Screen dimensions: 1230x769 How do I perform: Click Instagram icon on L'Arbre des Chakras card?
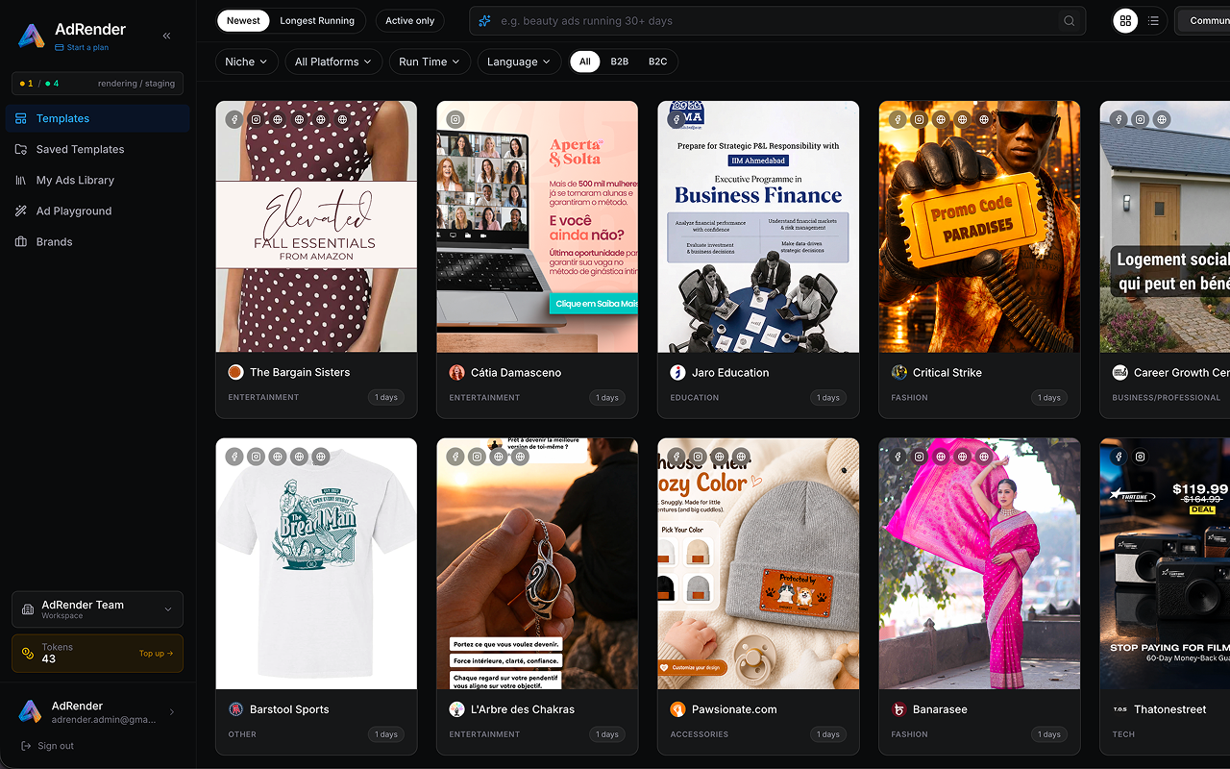coord(477,457)
